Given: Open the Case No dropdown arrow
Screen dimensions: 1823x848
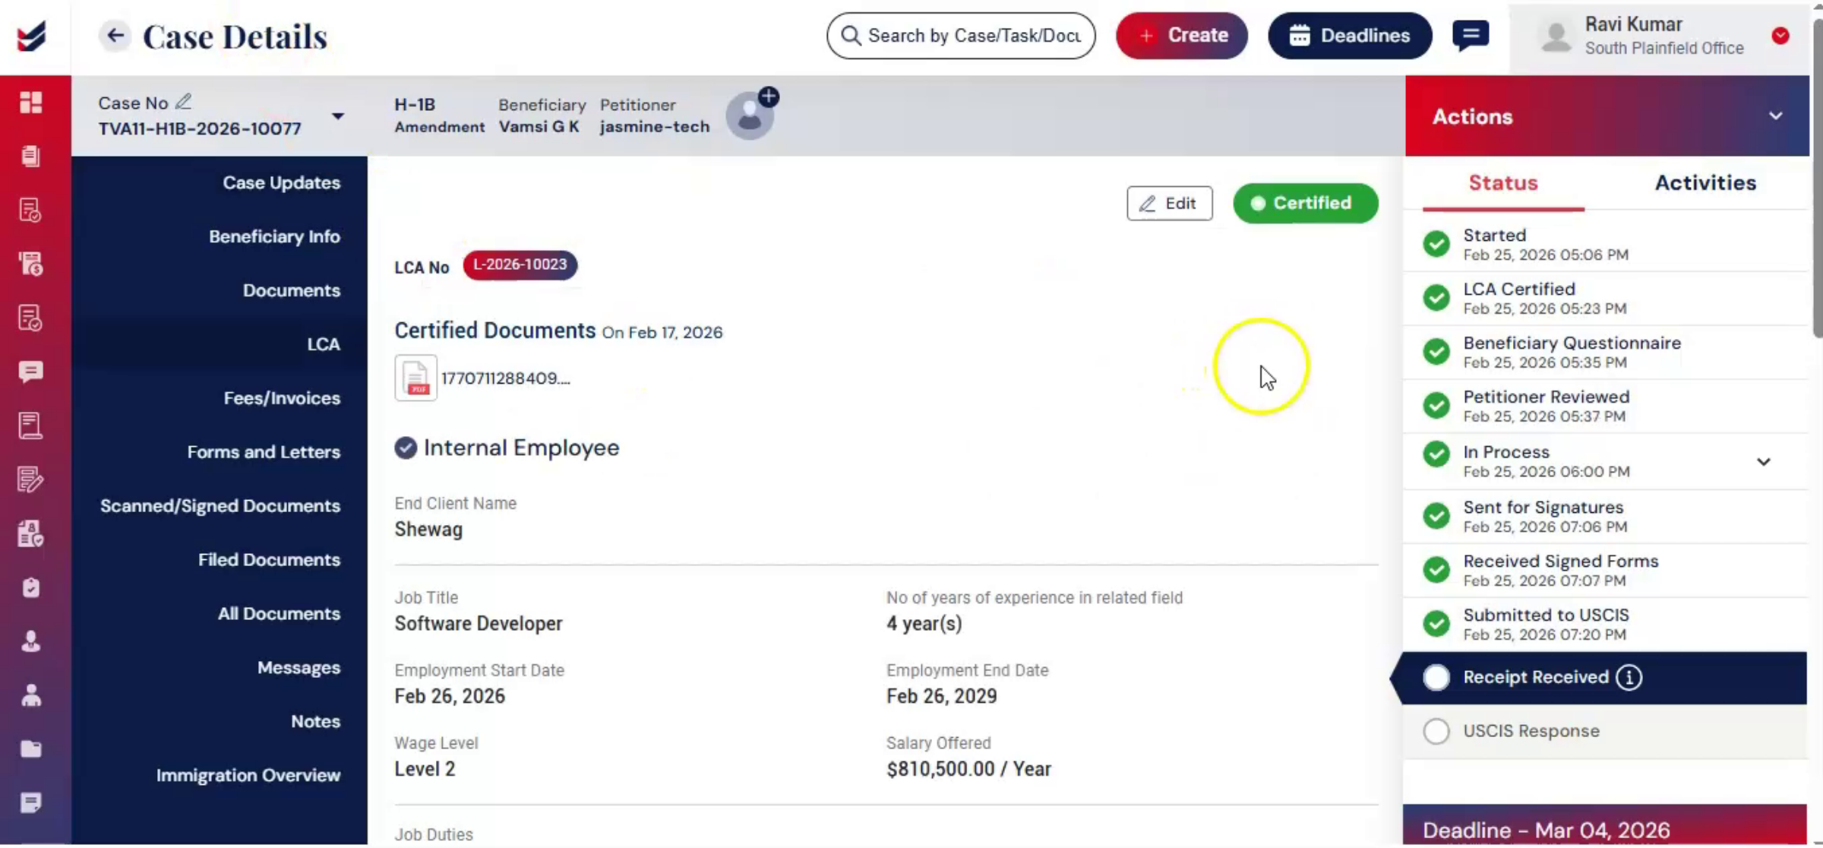Looking at the screenshot, I should [337, 116].
